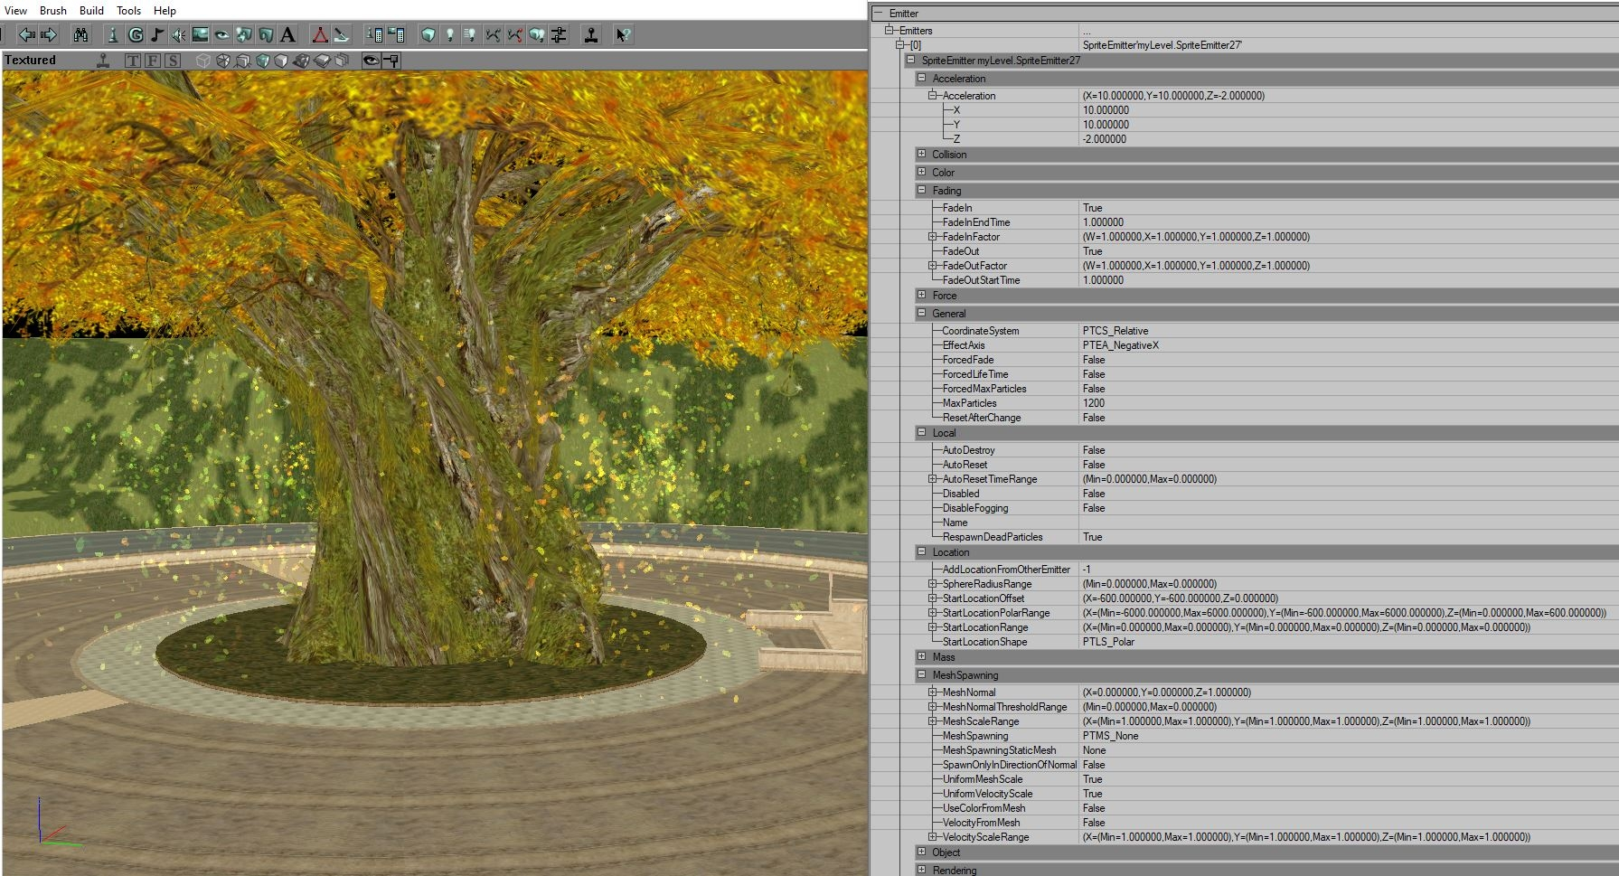Click the context help cursor icon
Image resolution: width=1619 pixels, height=876 pixels.
[624, 35]
